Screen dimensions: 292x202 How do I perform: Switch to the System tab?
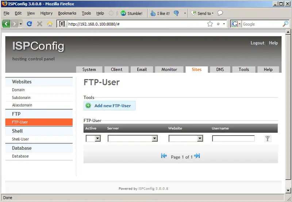tap(89, 69)
